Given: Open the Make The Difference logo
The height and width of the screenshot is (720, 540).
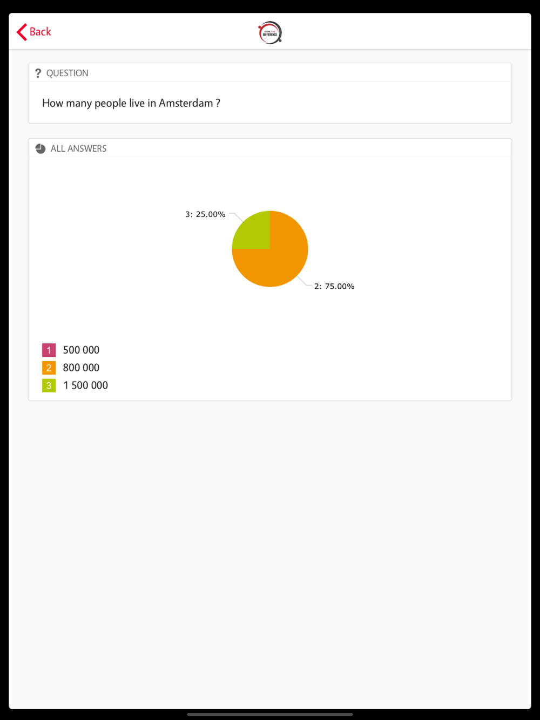Looking at the screenshot, I should [x=270, y=32].
